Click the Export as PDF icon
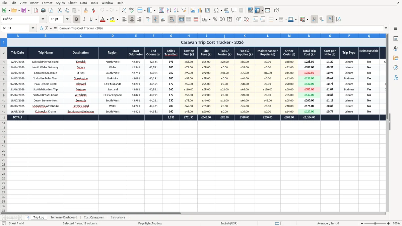Image resolution: width=402 pixels, height=226 pixels. 36,10
